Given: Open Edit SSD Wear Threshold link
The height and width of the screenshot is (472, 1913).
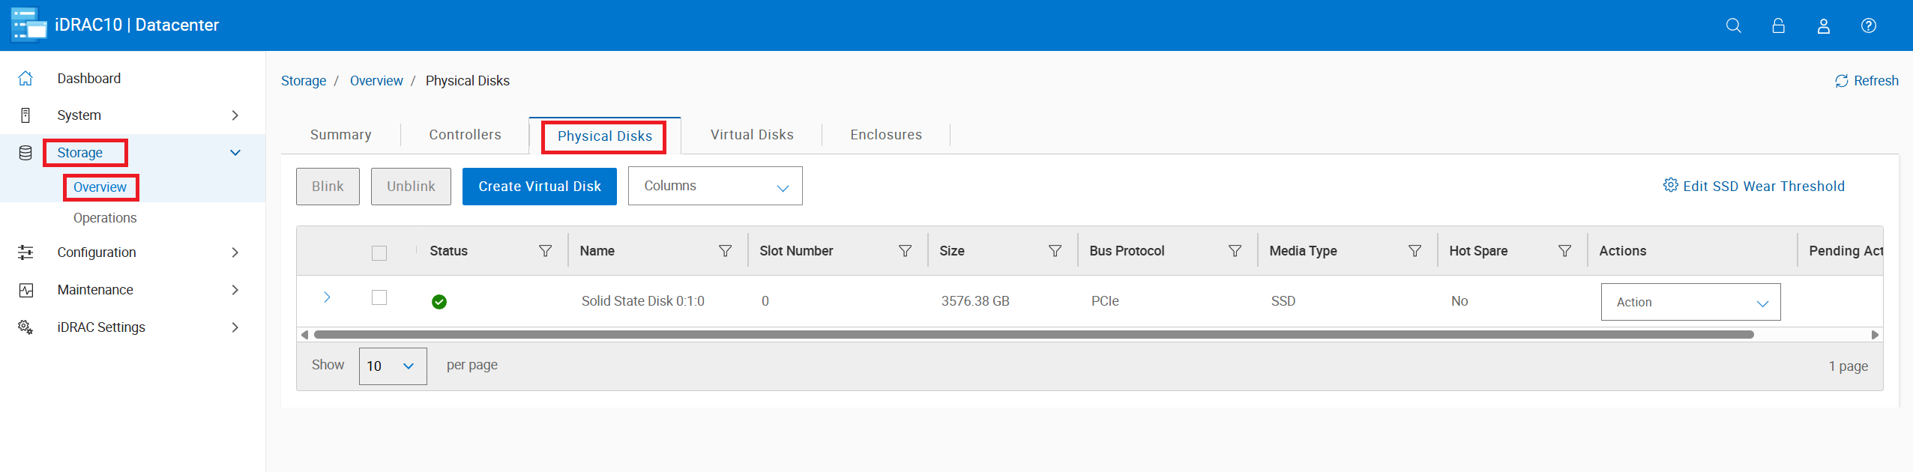Looking at the screenshot, I should (x=1754, y=186).
